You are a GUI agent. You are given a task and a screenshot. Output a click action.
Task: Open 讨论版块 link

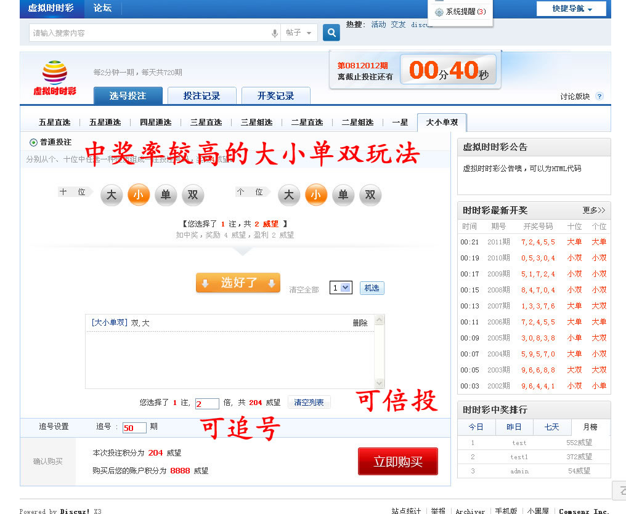tap(575, 97)
